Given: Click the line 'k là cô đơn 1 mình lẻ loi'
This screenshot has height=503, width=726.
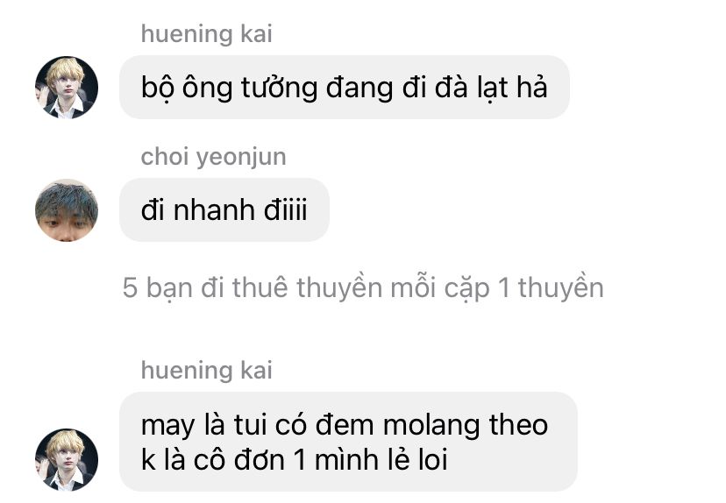Looking at the screenshot, I should [x=294, y=460].
